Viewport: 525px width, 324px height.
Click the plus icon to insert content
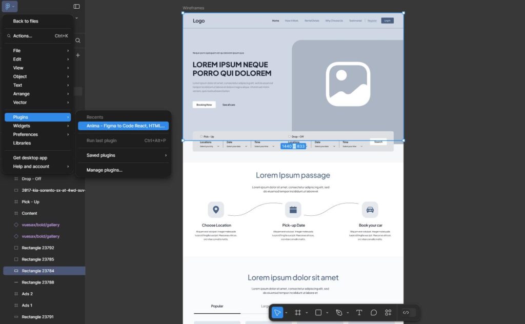click(x=77, y=55)
